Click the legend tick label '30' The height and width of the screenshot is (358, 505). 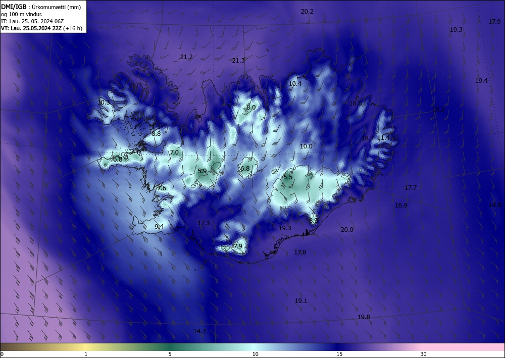click(424, 354)
